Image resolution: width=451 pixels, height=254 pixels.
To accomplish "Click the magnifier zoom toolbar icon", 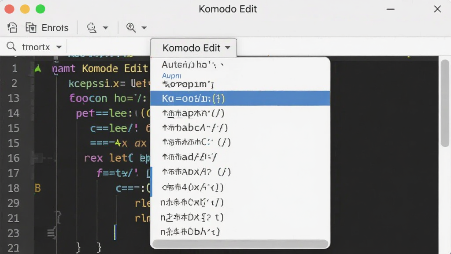I will coord(131,28).
